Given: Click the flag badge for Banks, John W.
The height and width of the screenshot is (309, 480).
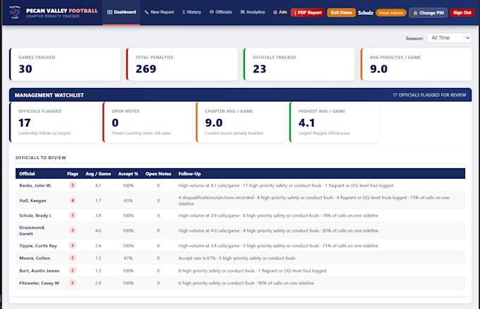Looking at the screenshot, I should (x=73, y=185).
